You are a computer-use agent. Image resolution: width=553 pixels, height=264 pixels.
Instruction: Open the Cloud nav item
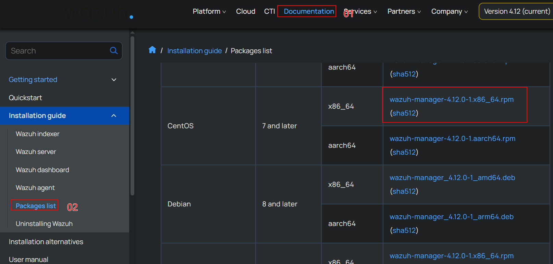[246, 11]
